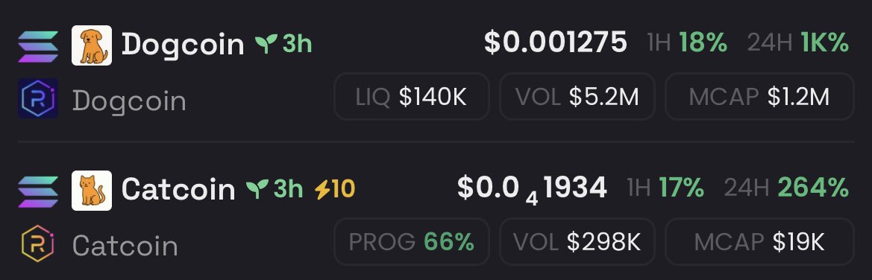Viewport: 872px width, 280px height.
Task: Select the Dogcoin token title
Action: tap(183, 44)
